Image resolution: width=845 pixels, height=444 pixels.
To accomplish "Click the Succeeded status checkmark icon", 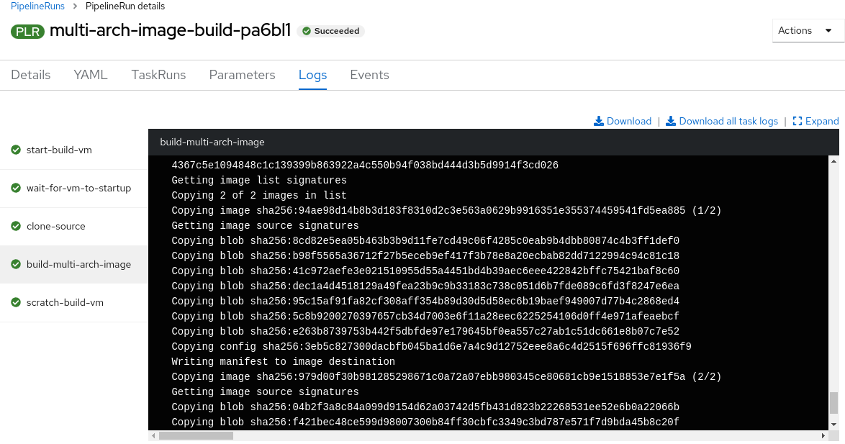I will pos(304,31).
